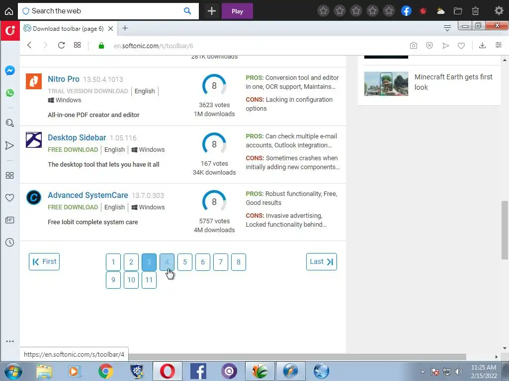Open Messenger in the Opera sidebar
The height and width of the screenshot is (381, 509).
(x=10, y=70)
